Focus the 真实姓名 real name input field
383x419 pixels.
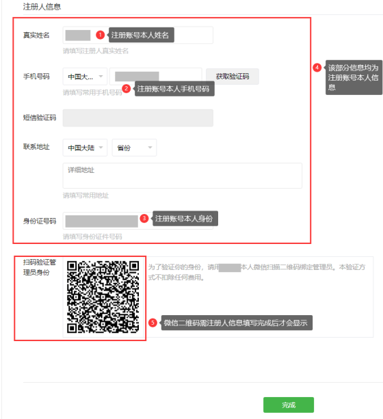tap(138, 35)
